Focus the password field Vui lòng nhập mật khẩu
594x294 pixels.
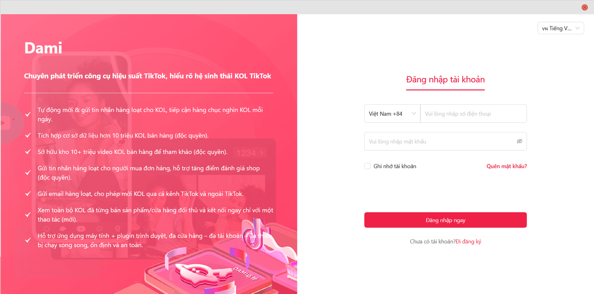coord(445,141)
